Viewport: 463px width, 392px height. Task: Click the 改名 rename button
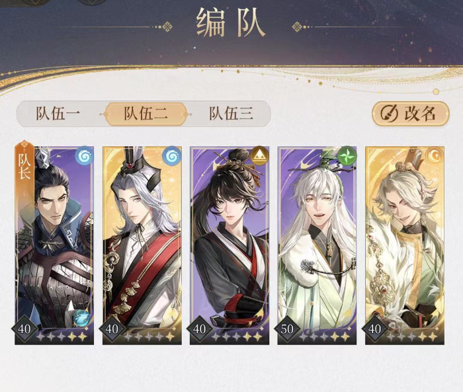coord(411,114)
